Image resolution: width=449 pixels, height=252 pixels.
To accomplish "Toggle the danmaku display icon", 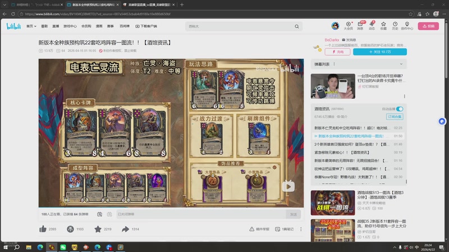I will click(99, 214).
